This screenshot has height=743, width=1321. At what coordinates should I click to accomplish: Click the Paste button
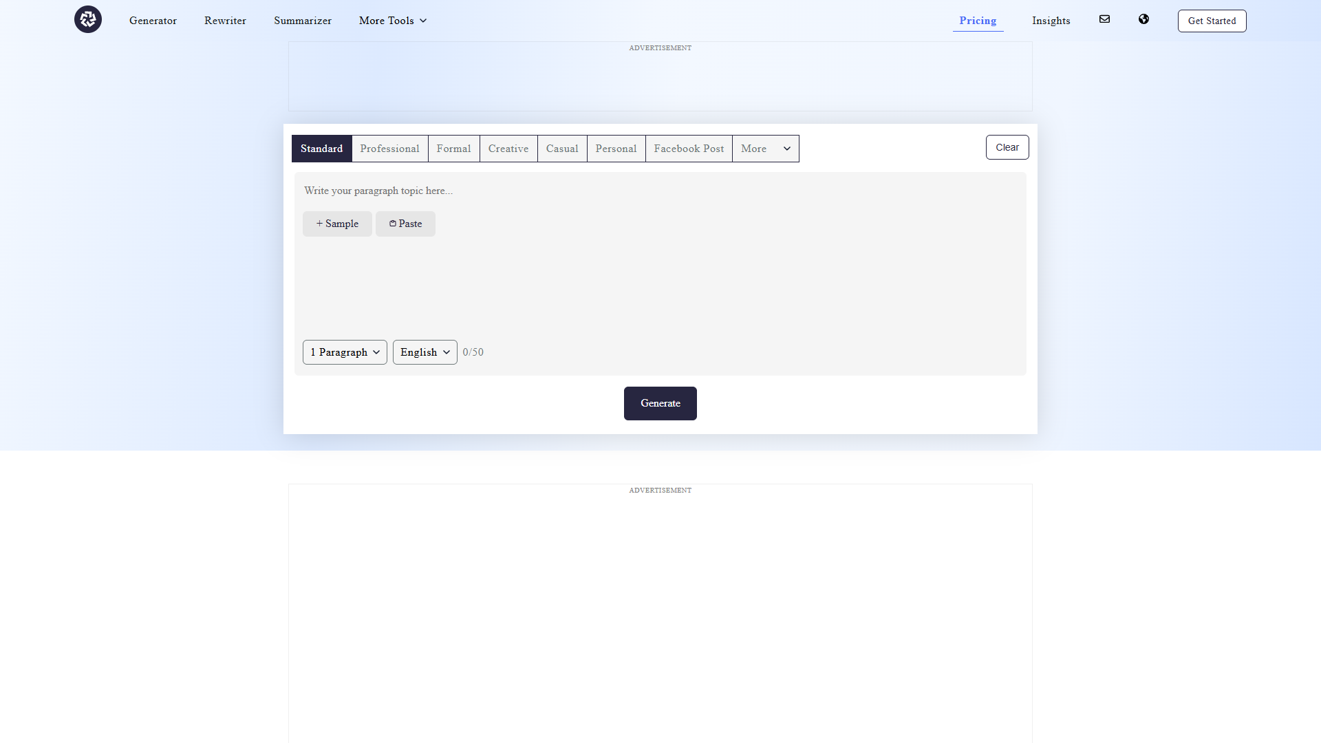pos(405,224)
